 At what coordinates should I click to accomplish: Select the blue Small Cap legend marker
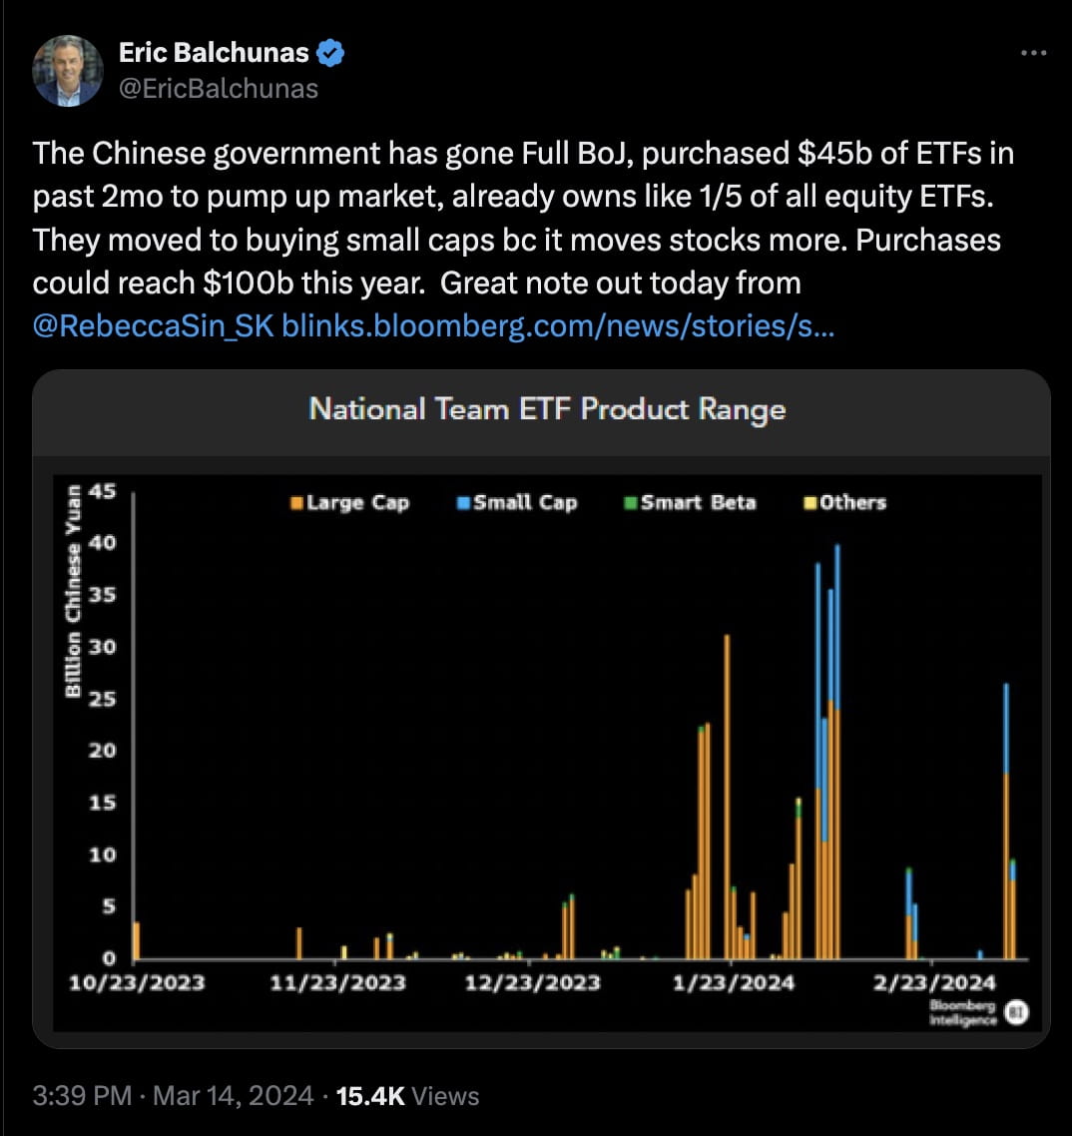(465, 502)
